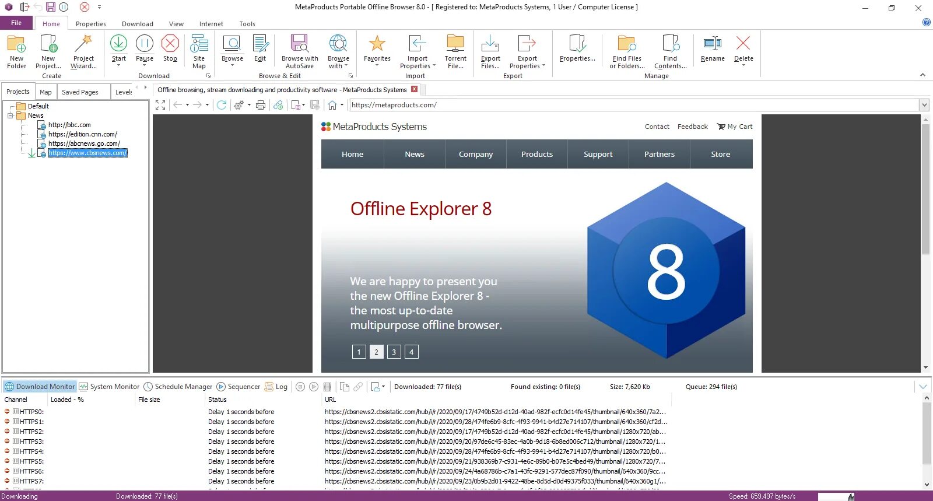Open the Map panel tab
The image size is (933, 501).
tap(45, 92)
